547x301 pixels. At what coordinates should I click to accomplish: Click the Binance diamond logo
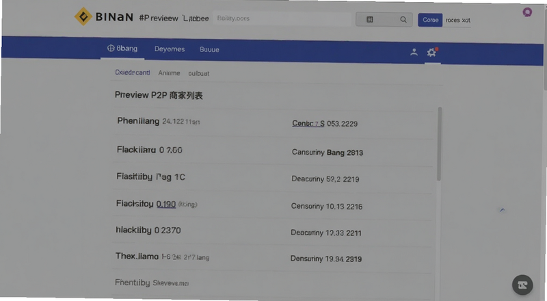[83, 16]
